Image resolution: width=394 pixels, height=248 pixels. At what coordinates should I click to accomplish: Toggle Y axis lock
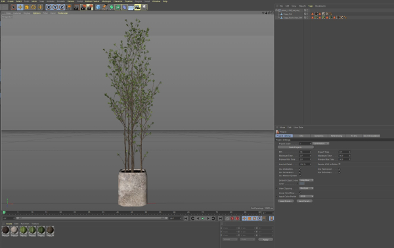pos(55,7)
